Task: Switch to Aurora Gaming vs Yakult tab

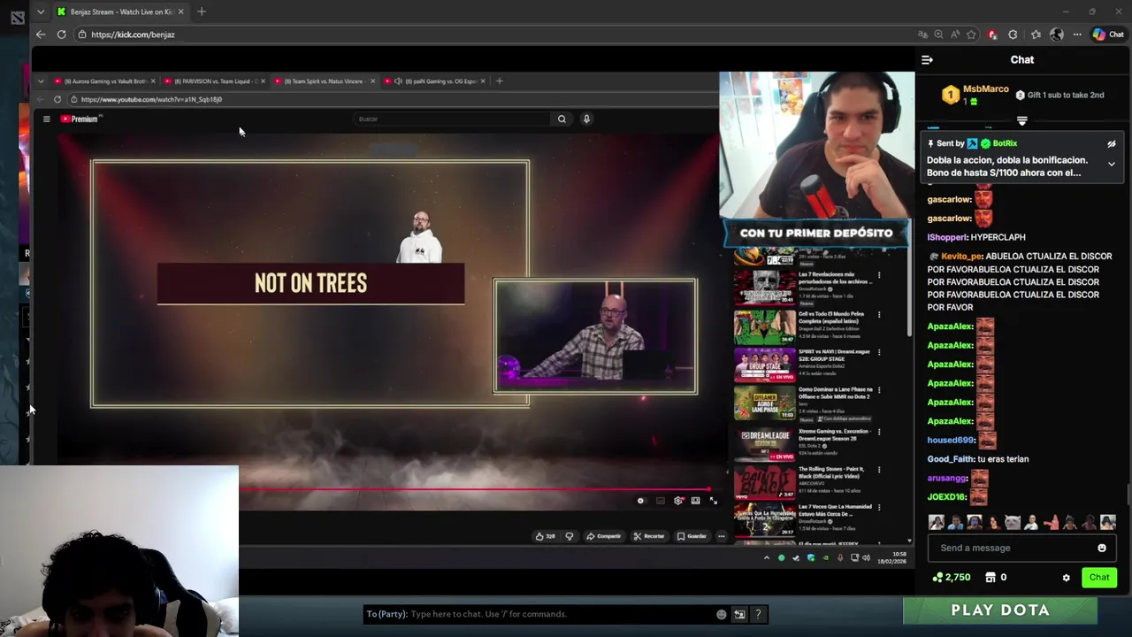Action: pos(103,81)
